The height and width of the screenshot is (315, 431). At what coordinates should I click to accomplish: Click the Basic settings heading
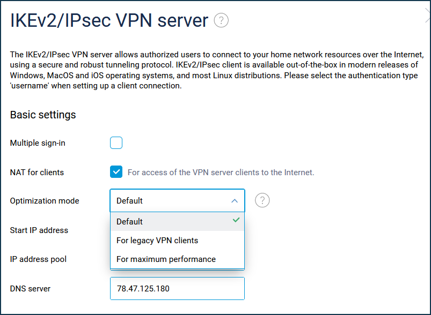(x=43, y=115)
